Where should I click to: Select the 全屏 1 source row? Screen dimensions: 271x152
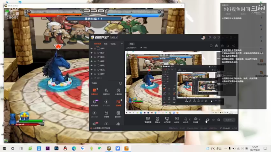click(x=106, y=49)
